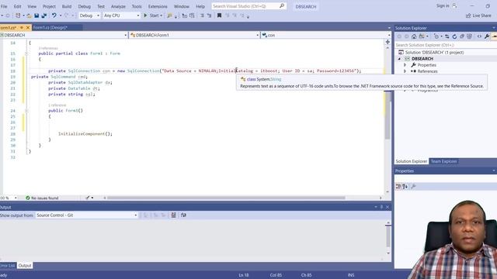The width and height of the screenshot is (497, 279).
Task: Select the Output tab at the bottom
Action: click(x=25, y=265)
